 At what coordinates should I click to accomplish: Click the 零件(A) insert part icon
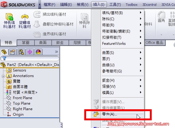tap(96, 114)
